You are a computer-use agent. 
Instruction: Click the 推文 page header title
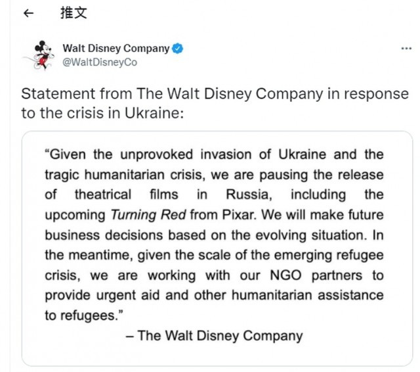(73, 13)
